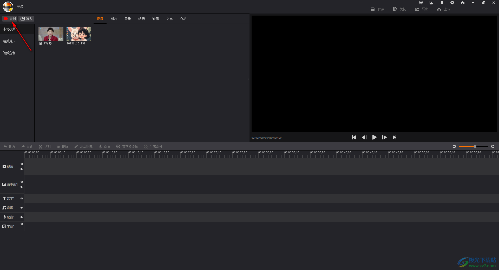
Task: Switch to the 转场 tab
Action: (142, 19)
